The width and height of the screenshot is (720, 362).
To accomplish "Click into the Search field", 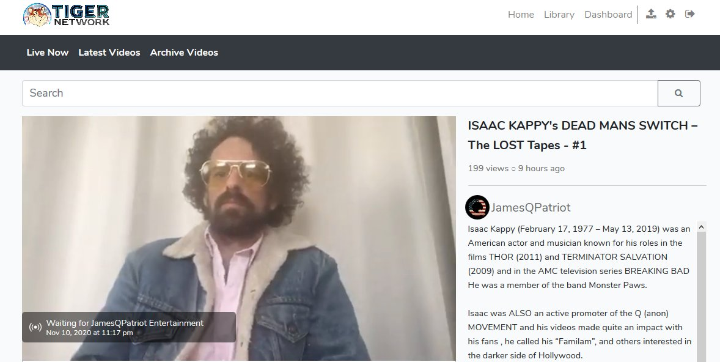I will point(340,94).
